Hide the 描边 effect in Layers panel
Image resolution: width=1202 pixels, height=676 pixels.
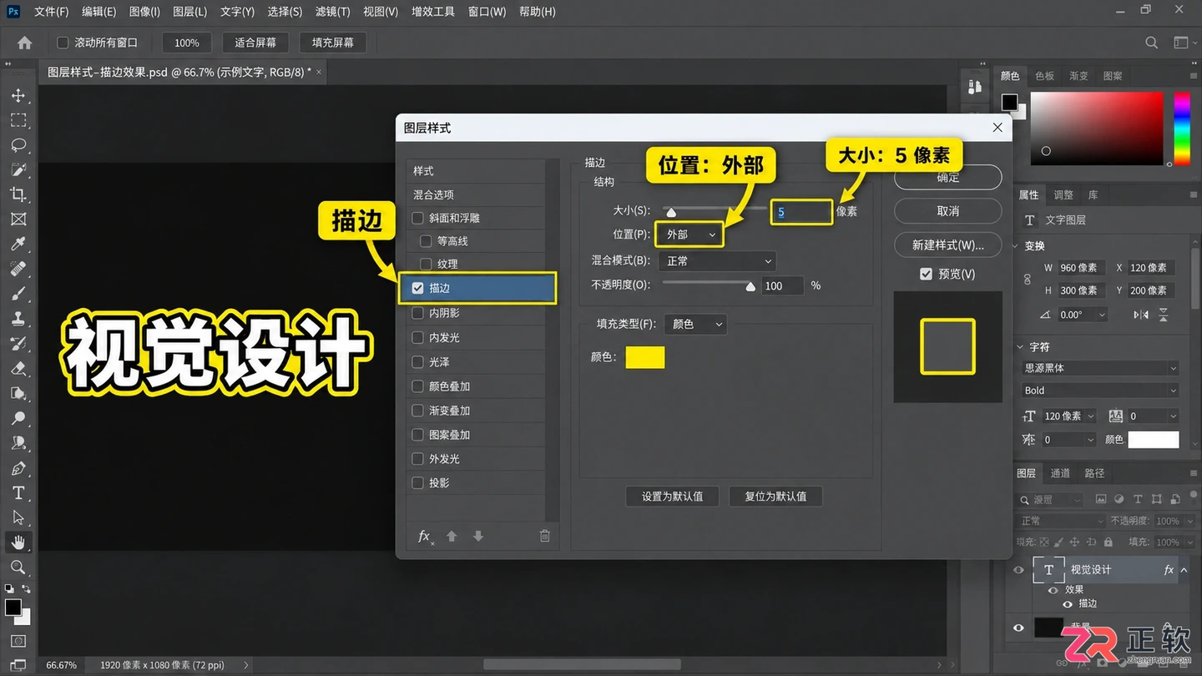coord(1067,604)
